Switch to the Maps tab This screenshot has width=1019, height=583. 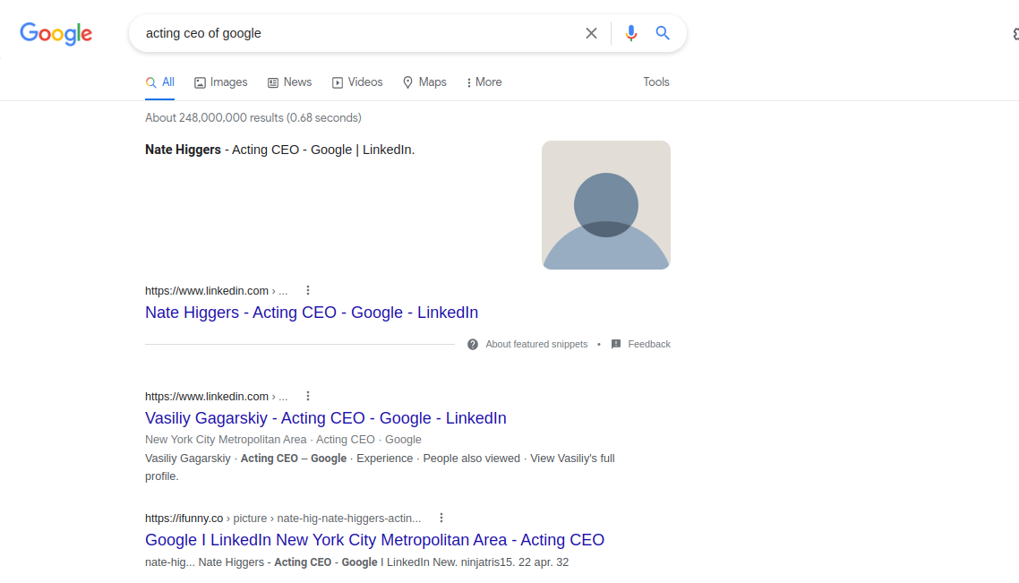tap(424, 82)
